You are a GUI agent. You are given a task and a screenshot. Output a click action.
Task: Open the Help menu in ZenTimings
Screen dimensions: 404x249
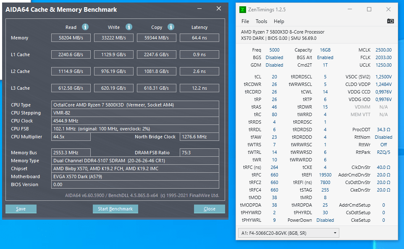pos(279,21)
